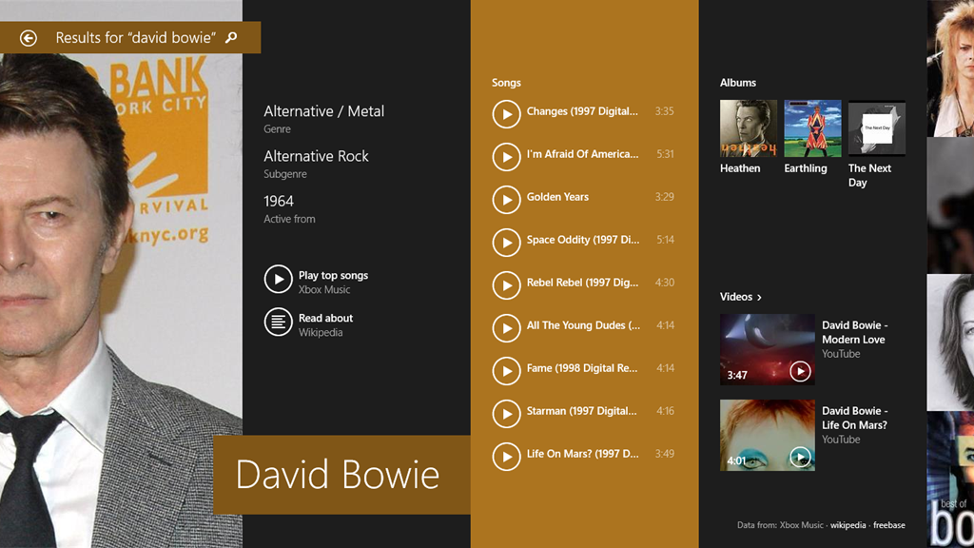Open the Earthling album cover
The image size is (974, 548).
tap(812, 128)
